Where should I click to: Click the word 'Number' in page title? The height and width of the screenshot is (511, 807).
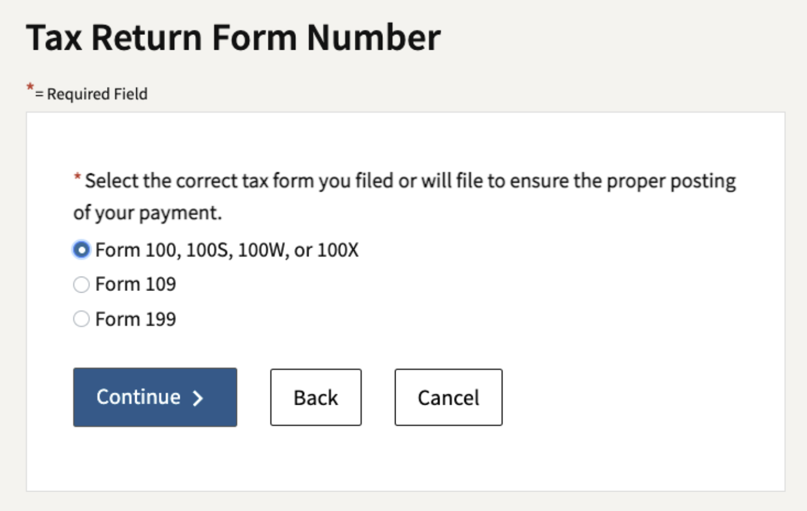coord(374,38)
